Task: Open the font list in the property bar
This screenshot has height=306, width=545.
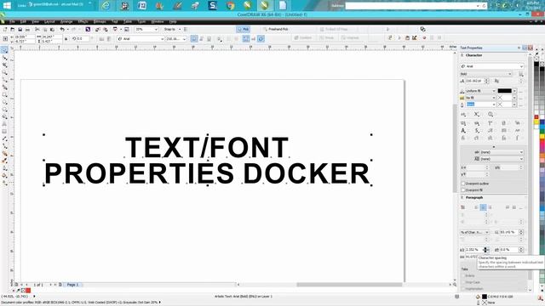Action: point(162,39)
